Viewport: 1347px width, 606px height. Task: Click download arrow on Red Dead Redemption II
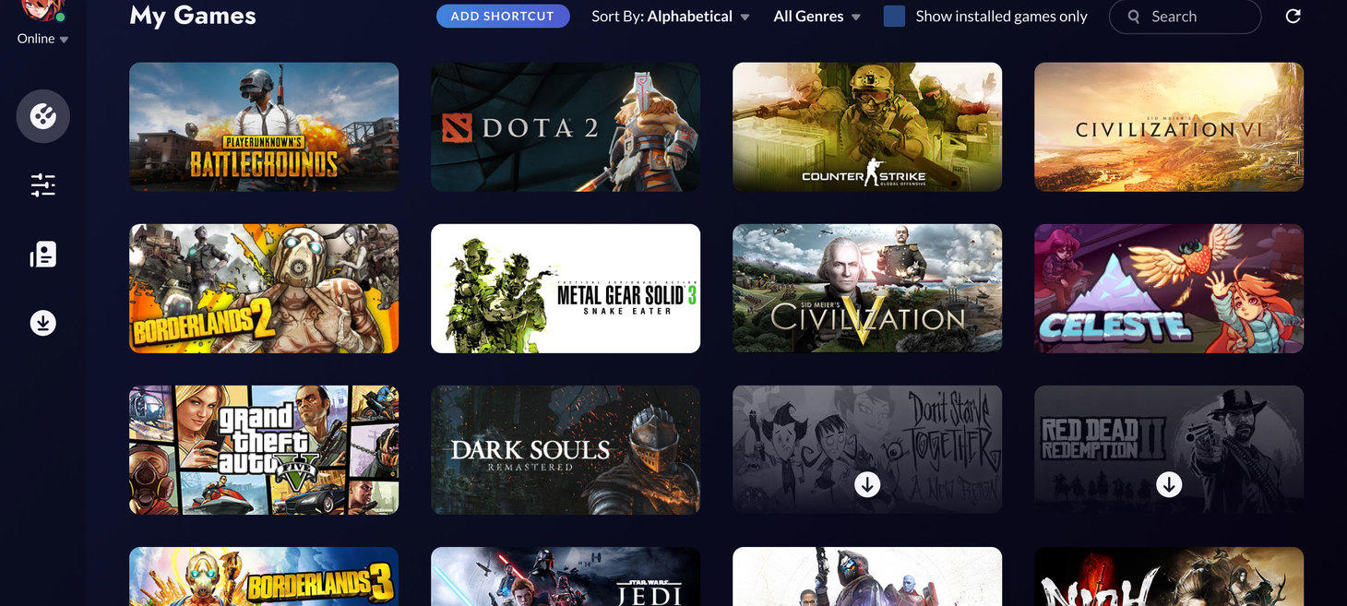click(1169, 484)
